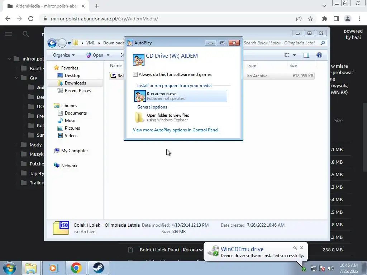Open the volume speaker tray icon
Viewport: 367px width, 275px height.
point(331,268)
